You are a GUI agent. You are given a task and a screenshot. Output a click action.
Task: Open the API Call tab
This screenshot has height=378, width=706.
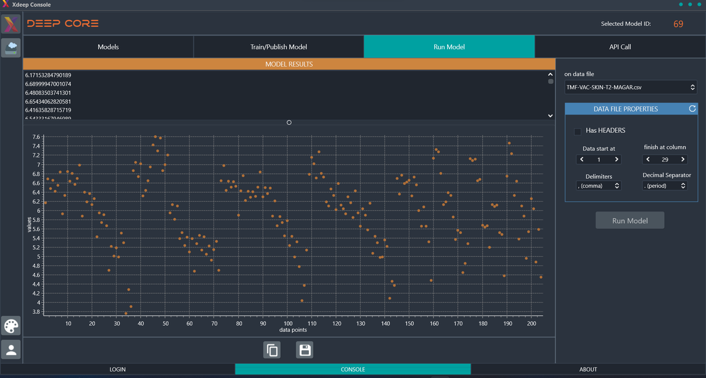click(620, 46)
